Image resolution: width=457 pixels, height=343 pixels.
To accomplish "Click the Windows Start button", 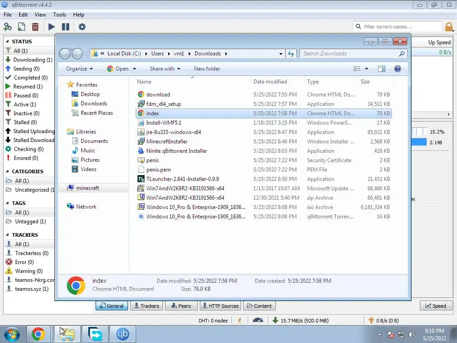I will coord(12,334).
